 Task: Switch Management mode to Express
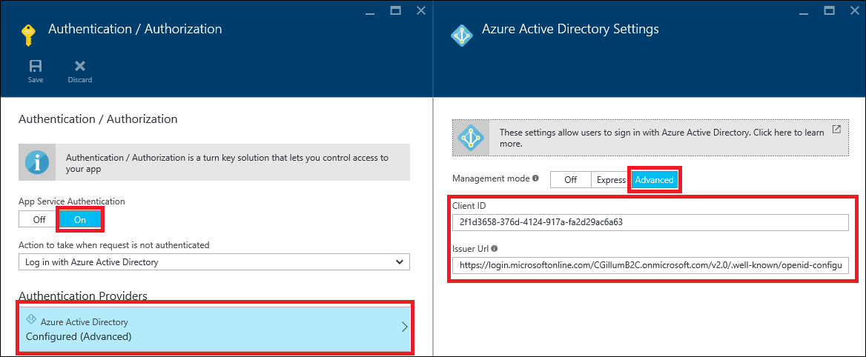(x=611, y=180)
